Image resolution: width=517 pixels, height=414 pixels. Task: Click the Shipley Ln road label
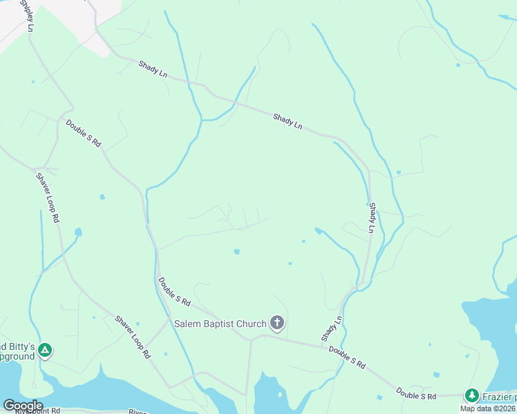[27, 16]
